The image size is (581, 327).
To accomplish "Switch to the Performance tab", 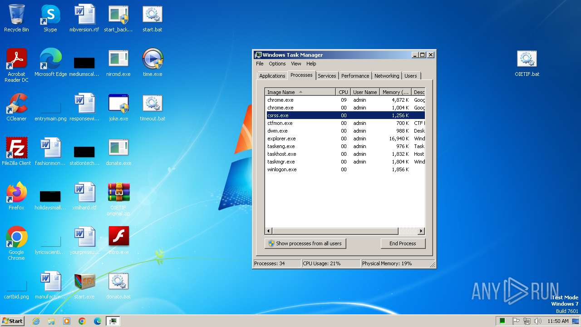I will [355, 76].
